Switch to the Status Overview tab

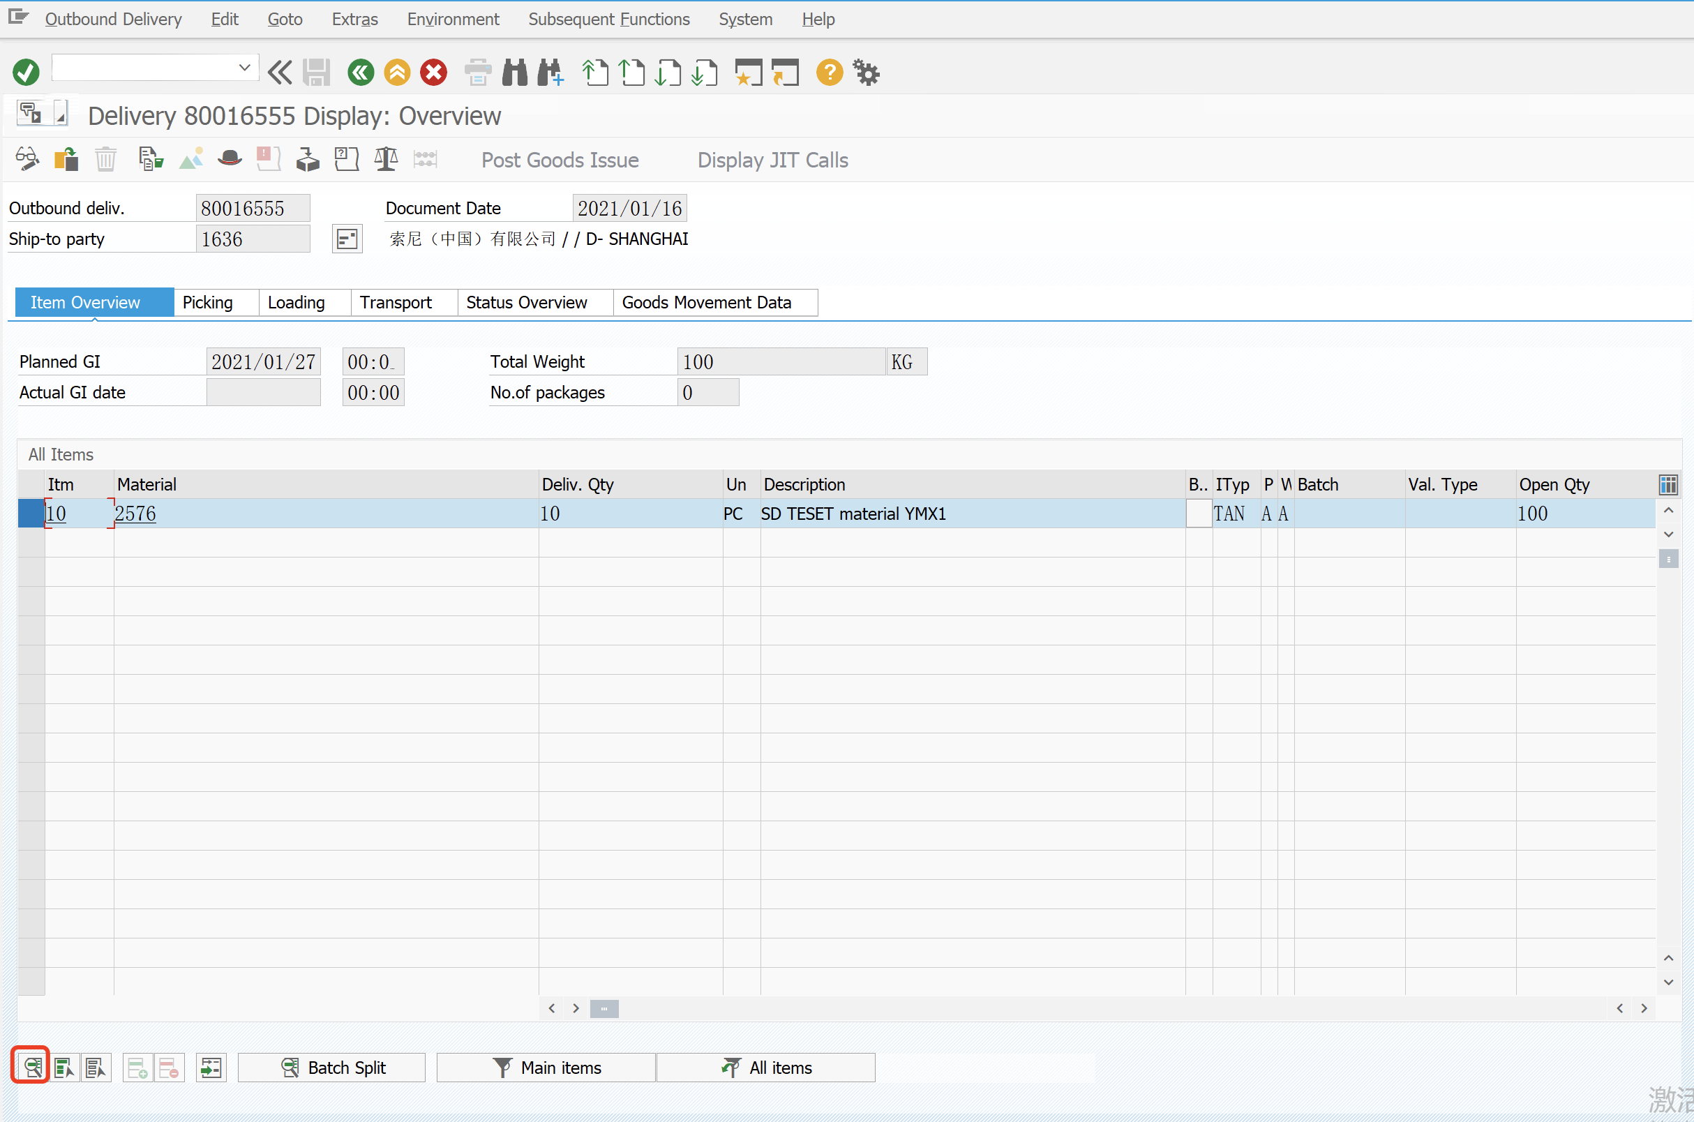point(526,302)
